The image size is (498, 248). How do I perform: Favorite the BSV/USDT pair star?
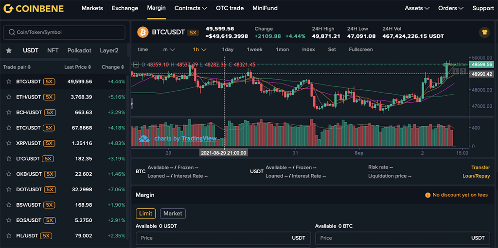[9, 205]
